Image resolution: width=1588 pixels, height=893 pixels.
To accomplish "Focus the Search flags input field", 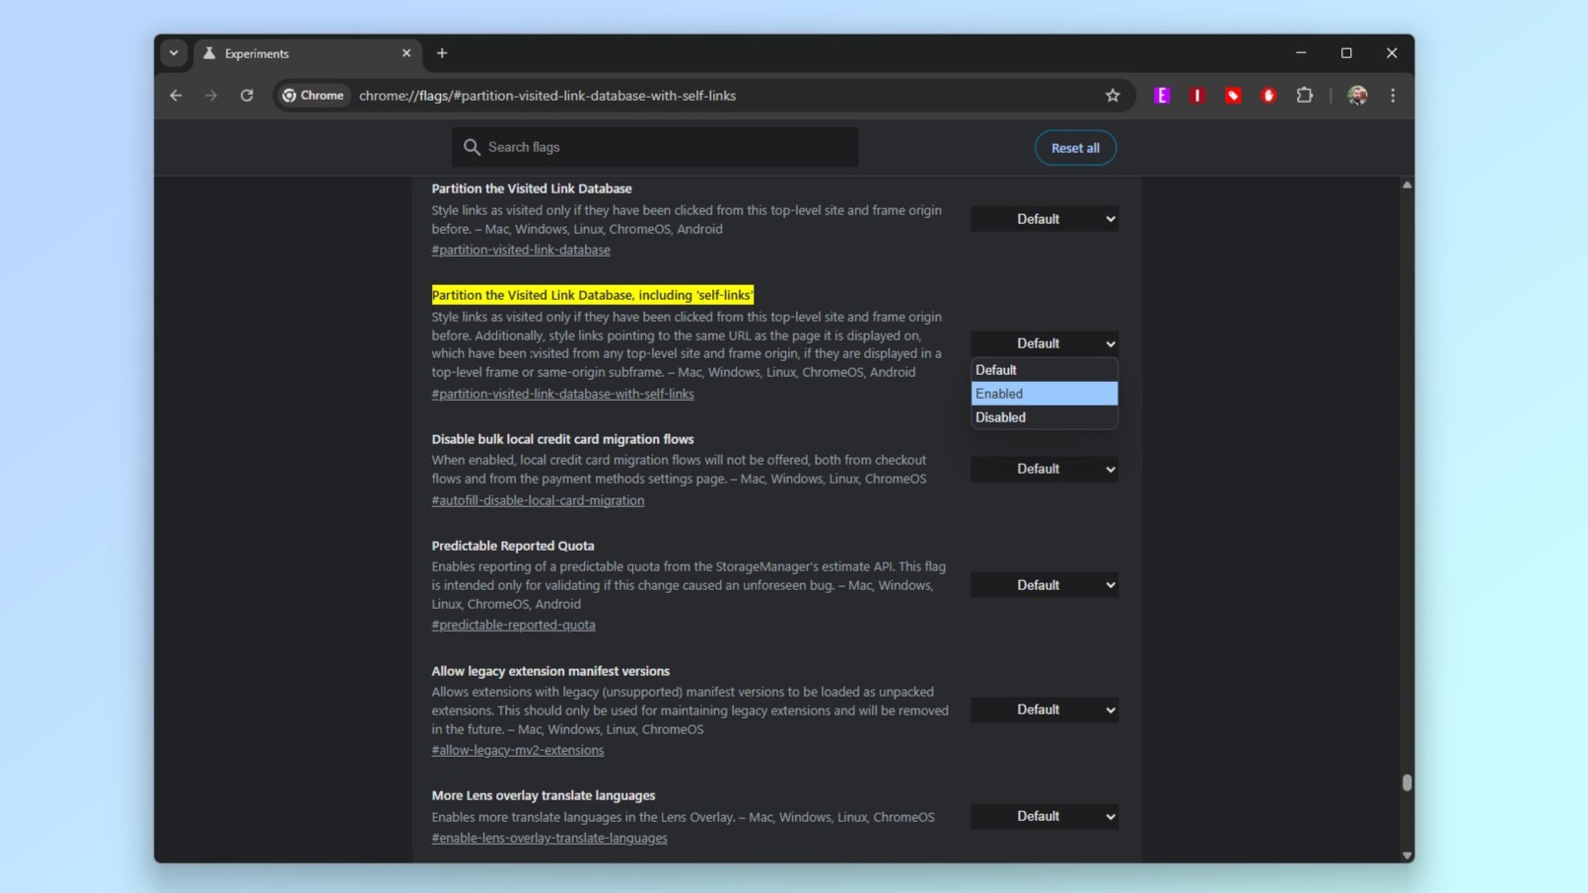I will [655, 147].
